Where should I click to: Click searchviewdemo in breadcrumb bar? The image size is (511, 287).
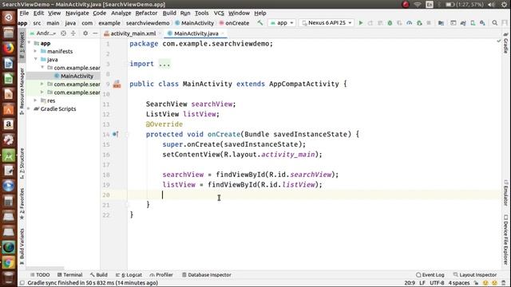tap(148, 23)
